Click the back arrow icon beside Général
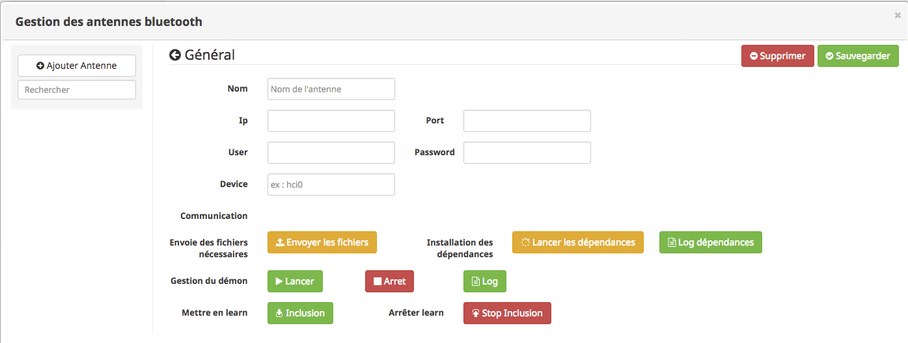The width and height of the screenshot is (908, 343). click(x=175, y=55)
